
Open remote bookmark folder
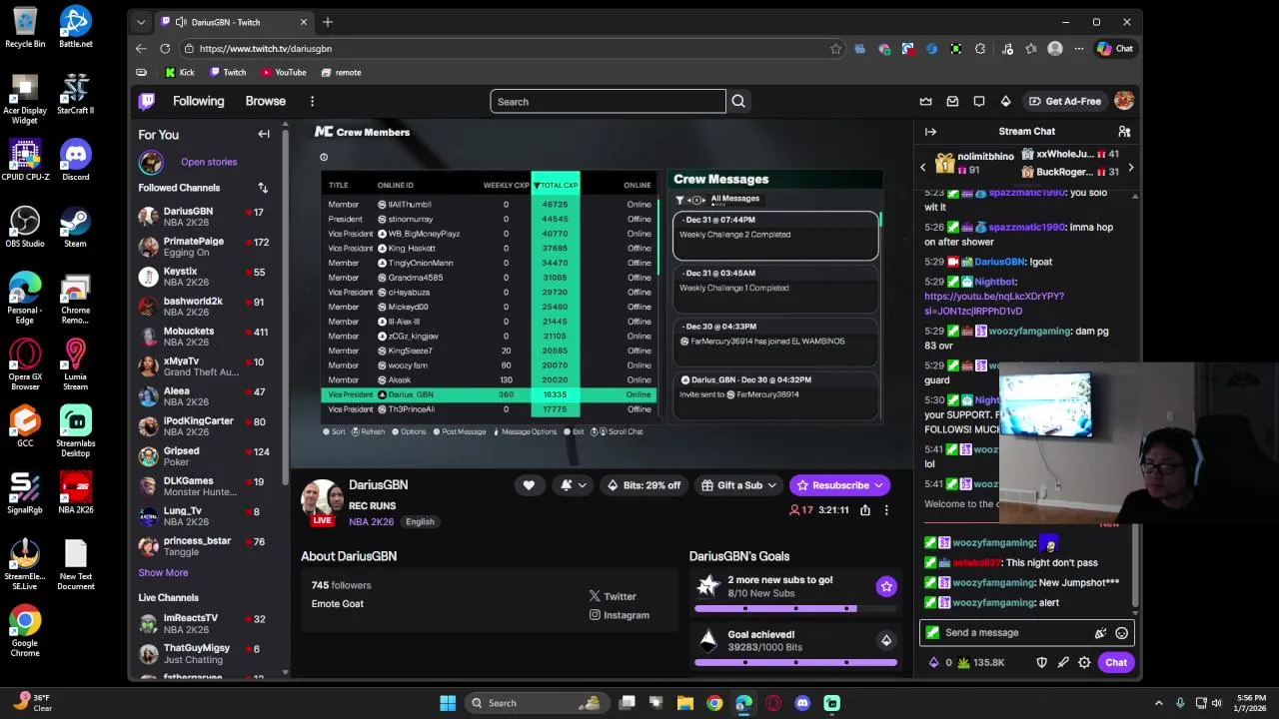coord(341,72)
